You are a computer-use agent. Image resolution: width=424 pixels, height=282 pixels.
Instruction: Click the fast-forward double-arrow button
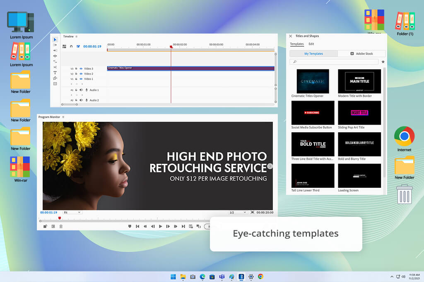click(x=176, y=226)
